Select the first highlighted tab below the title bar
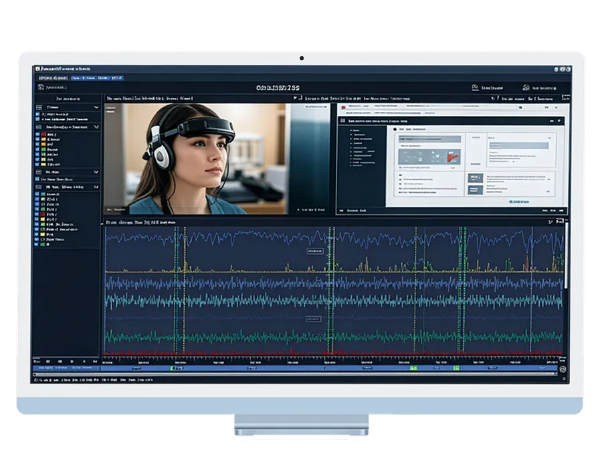The image size is (602, 452). tap(76, 78)
